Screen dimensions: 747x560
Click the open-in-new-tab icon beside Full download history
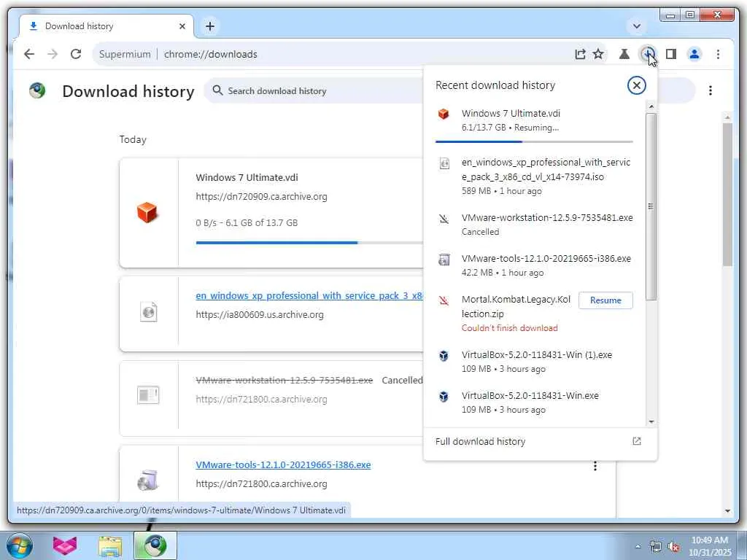pyautogui.click(x=636, y=441)
